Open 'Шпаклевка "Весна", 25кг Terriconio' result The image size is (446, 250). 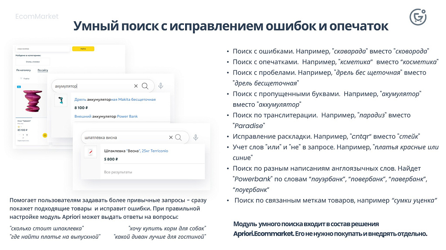tap(136, 151)
